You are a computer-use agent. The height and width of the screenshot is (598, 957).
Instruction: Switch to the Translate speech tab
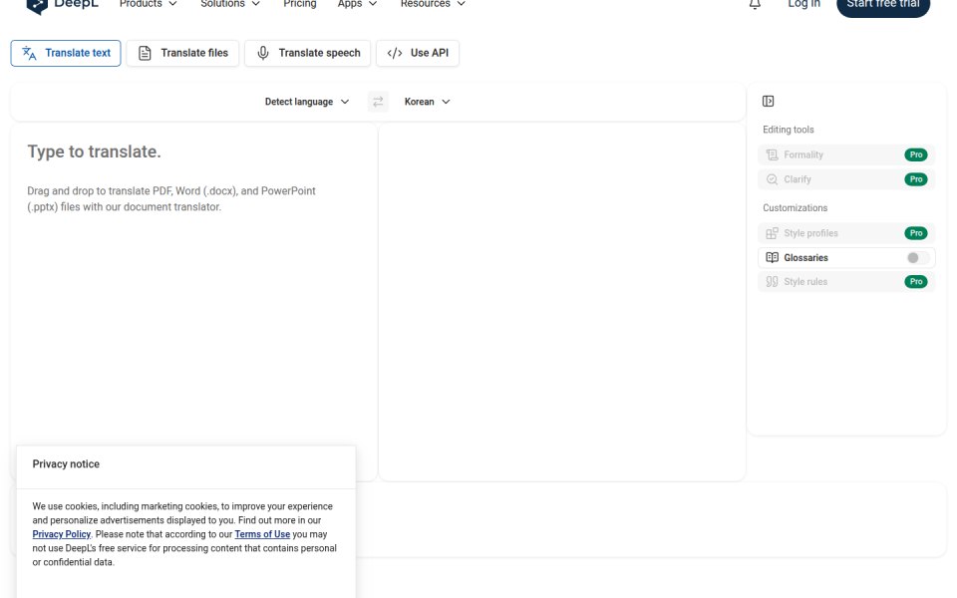pos(308,53)
